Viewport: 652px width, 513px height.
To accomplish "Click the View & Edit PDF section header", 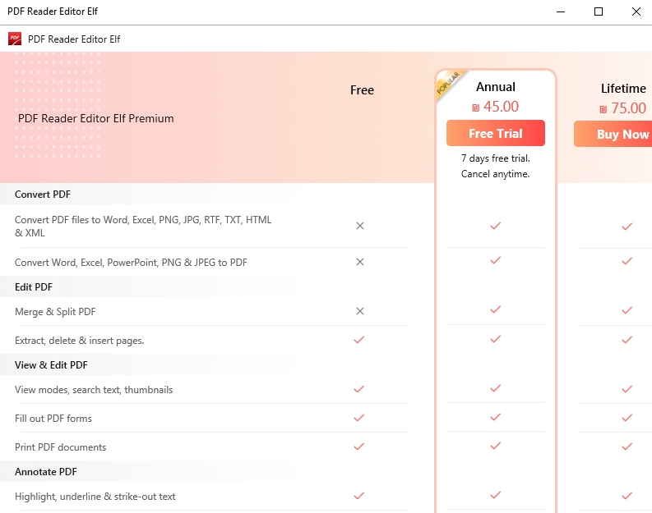I will coord(51,364).
